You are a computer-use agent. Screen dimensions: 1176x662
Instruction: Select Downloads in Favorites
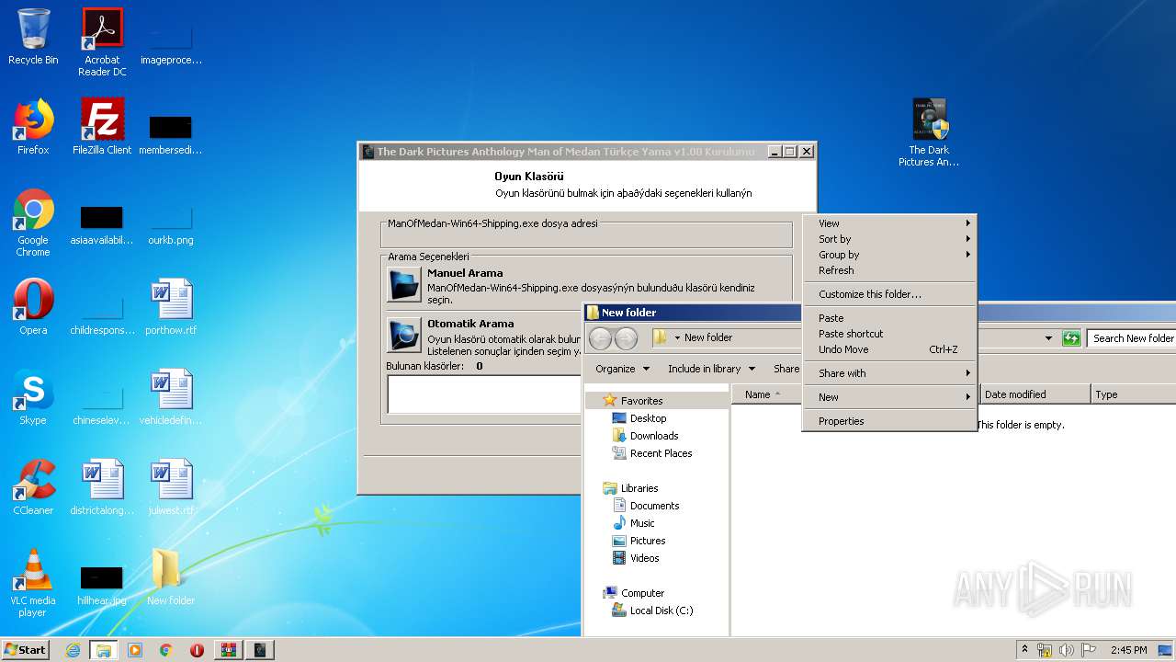[x=654, y=436]
